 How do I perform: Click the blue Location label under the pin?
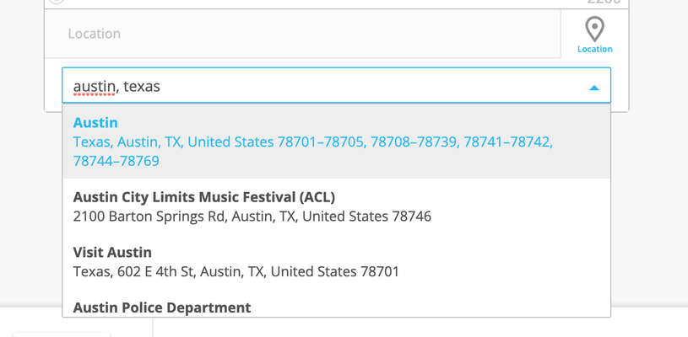tap(594, 49)
